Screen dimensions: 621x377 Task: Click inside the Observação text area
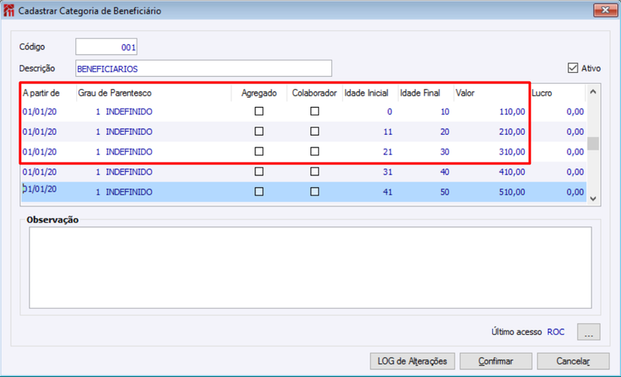pos(310,268)
